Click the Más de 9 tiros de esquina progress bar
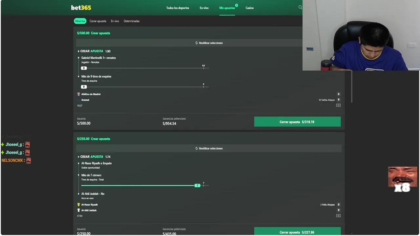This screenshot has width=420, height=236. coord(145,87)
